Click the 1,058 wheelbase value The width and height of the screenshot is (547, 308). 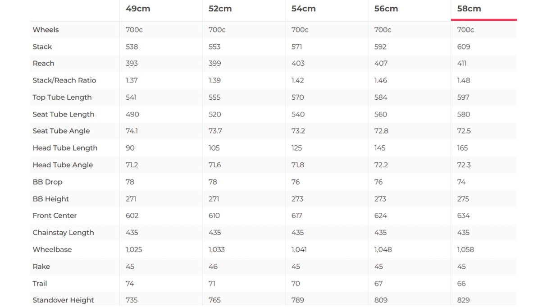tap(465, 250)
